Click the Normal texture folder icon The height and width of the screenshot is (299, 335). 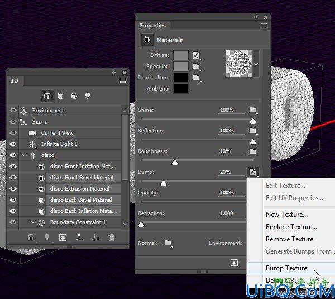168,243
